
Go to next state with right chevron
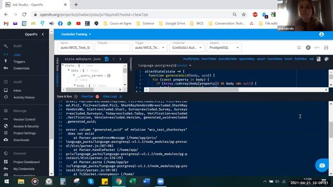click(x=120, y=59)
